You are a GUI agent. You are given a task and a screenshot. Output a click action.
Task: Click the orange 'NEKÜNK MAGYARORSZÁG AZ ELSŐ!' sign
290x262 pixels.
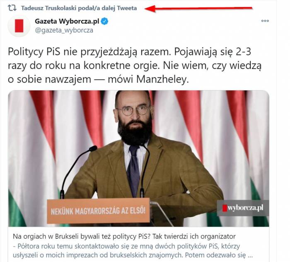click(98, 211)
